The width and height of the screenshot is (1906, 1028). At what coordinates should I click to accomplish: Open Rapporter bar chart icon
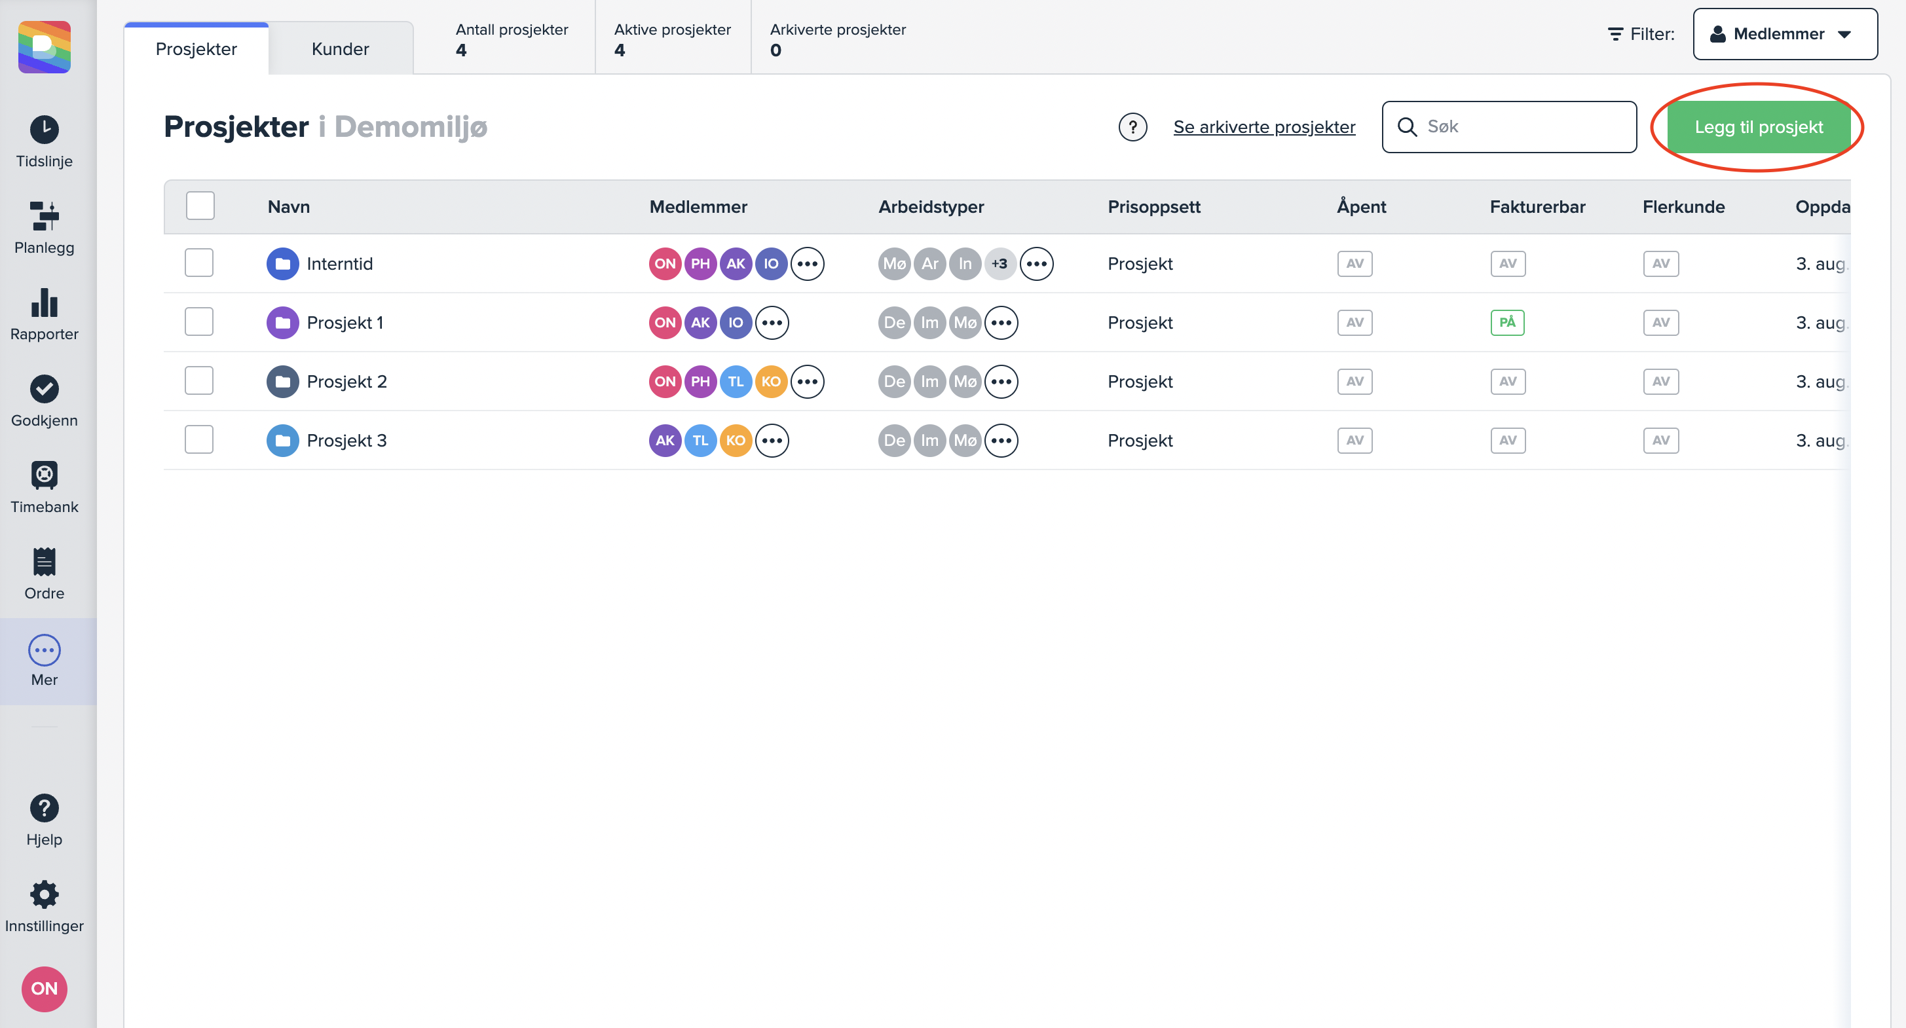pyautogui.click(x=45, y=303)
